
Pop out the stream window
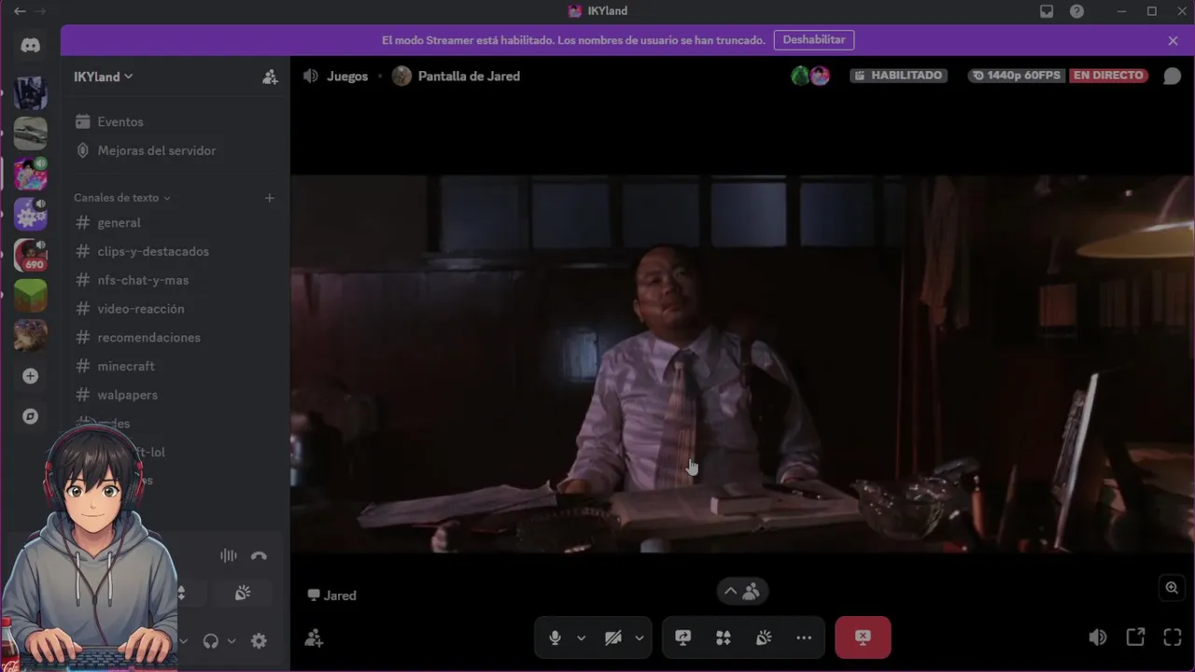pyautogui.click(x=1135, y=637)
